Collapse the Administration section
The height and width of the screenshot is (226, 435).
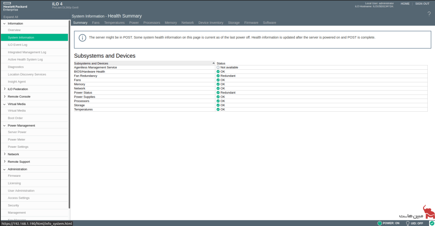pos(4,169)
